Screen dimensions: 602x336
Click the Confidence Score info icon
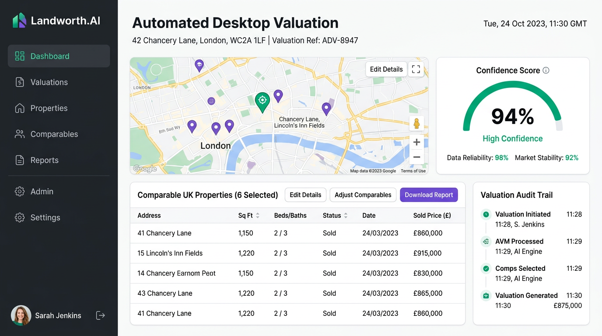pyautogui.click(x=546, y=70)
